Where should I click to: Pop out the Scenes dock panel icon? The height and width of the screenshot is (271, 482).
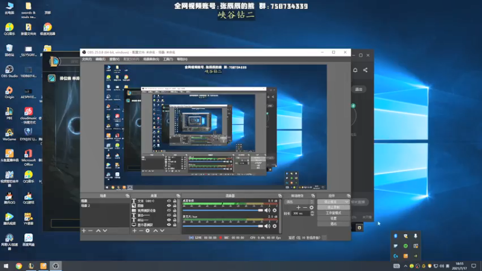(x=127, y=196)
